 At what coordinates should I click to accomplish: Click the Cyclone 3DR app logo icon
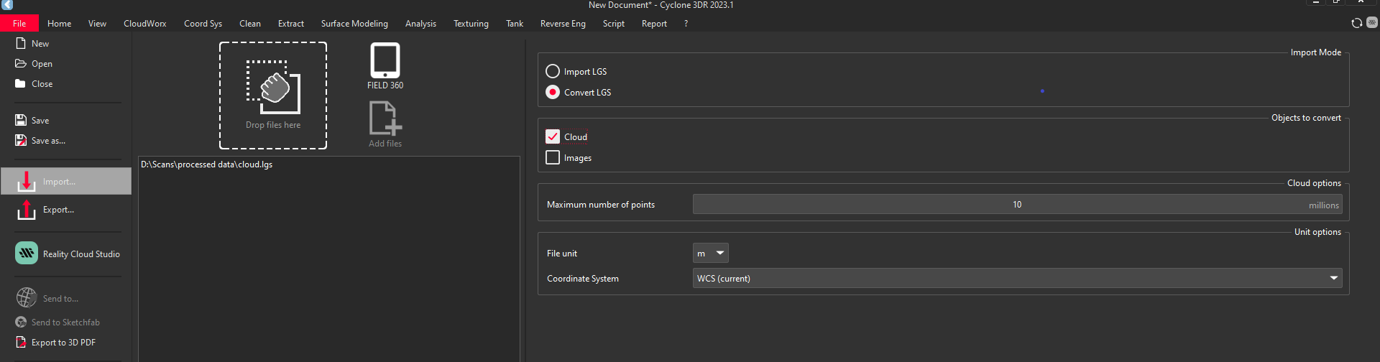[8, 5]
